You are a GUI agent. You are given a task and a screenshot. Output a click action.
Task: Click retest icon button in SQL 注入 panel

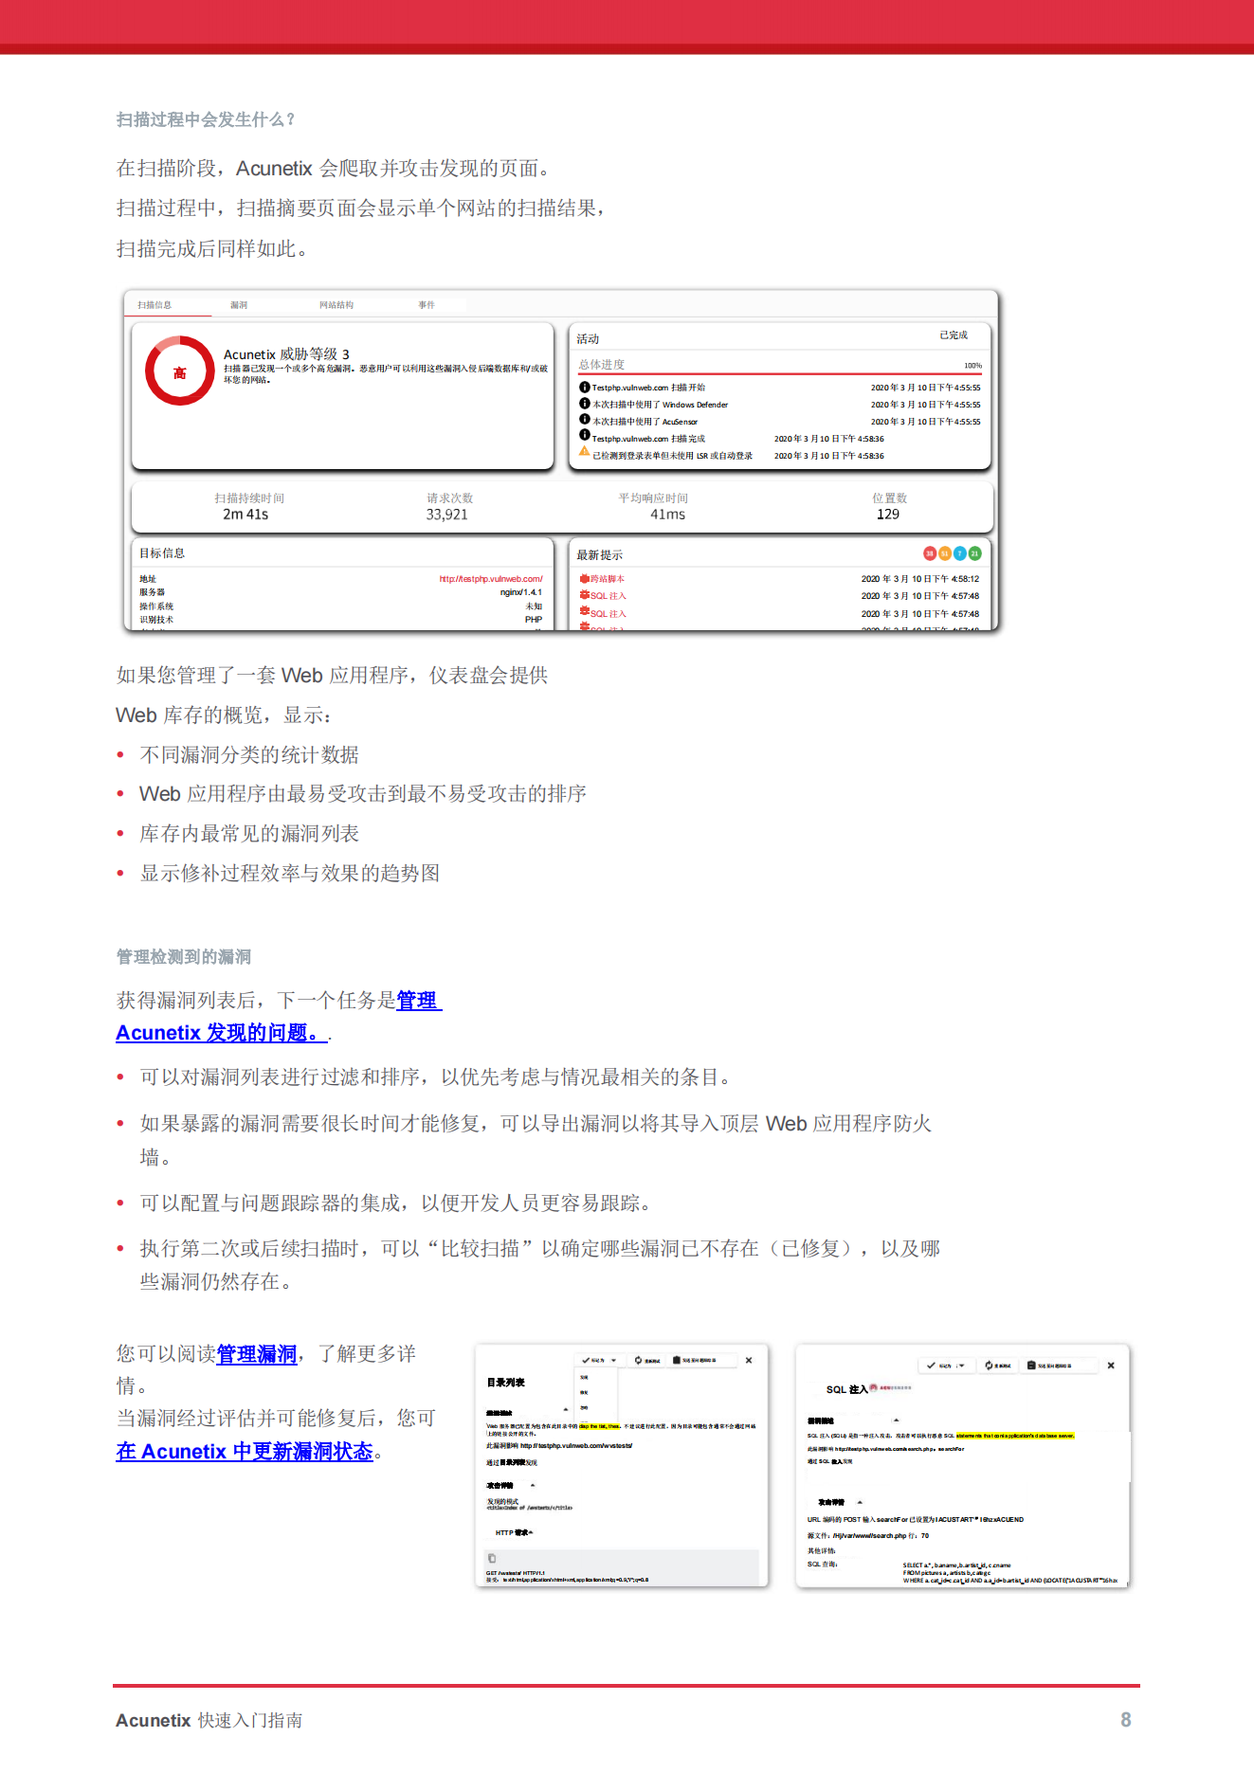point(998,1366)
